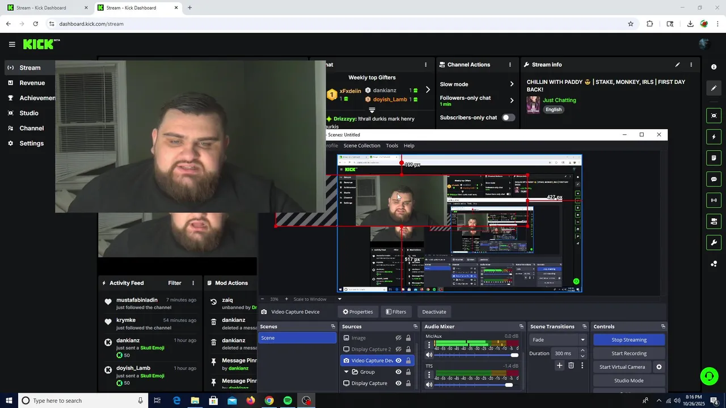Go to Revenue in Kick sidebar
The width and height of the screenshot is (726, 408).
tap(32, 83)
